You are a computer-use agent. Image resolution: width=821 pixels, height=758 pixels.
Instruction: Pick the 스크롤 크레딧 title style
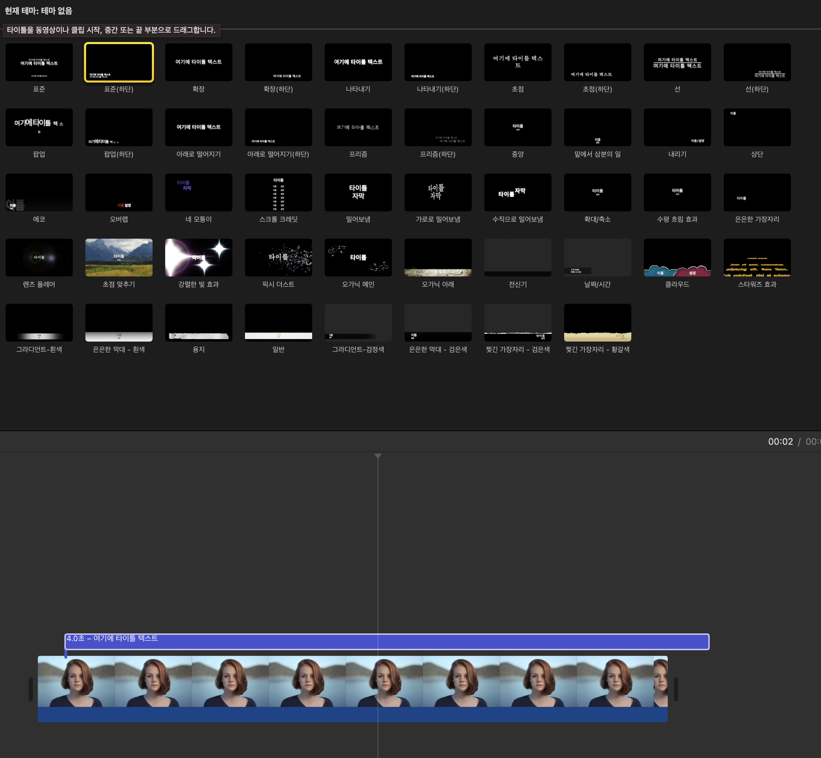coord(279,192)
